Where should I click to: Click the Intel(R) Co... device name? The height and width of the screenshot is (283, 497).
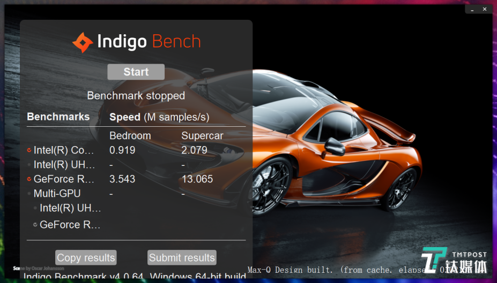pos(64,150)
